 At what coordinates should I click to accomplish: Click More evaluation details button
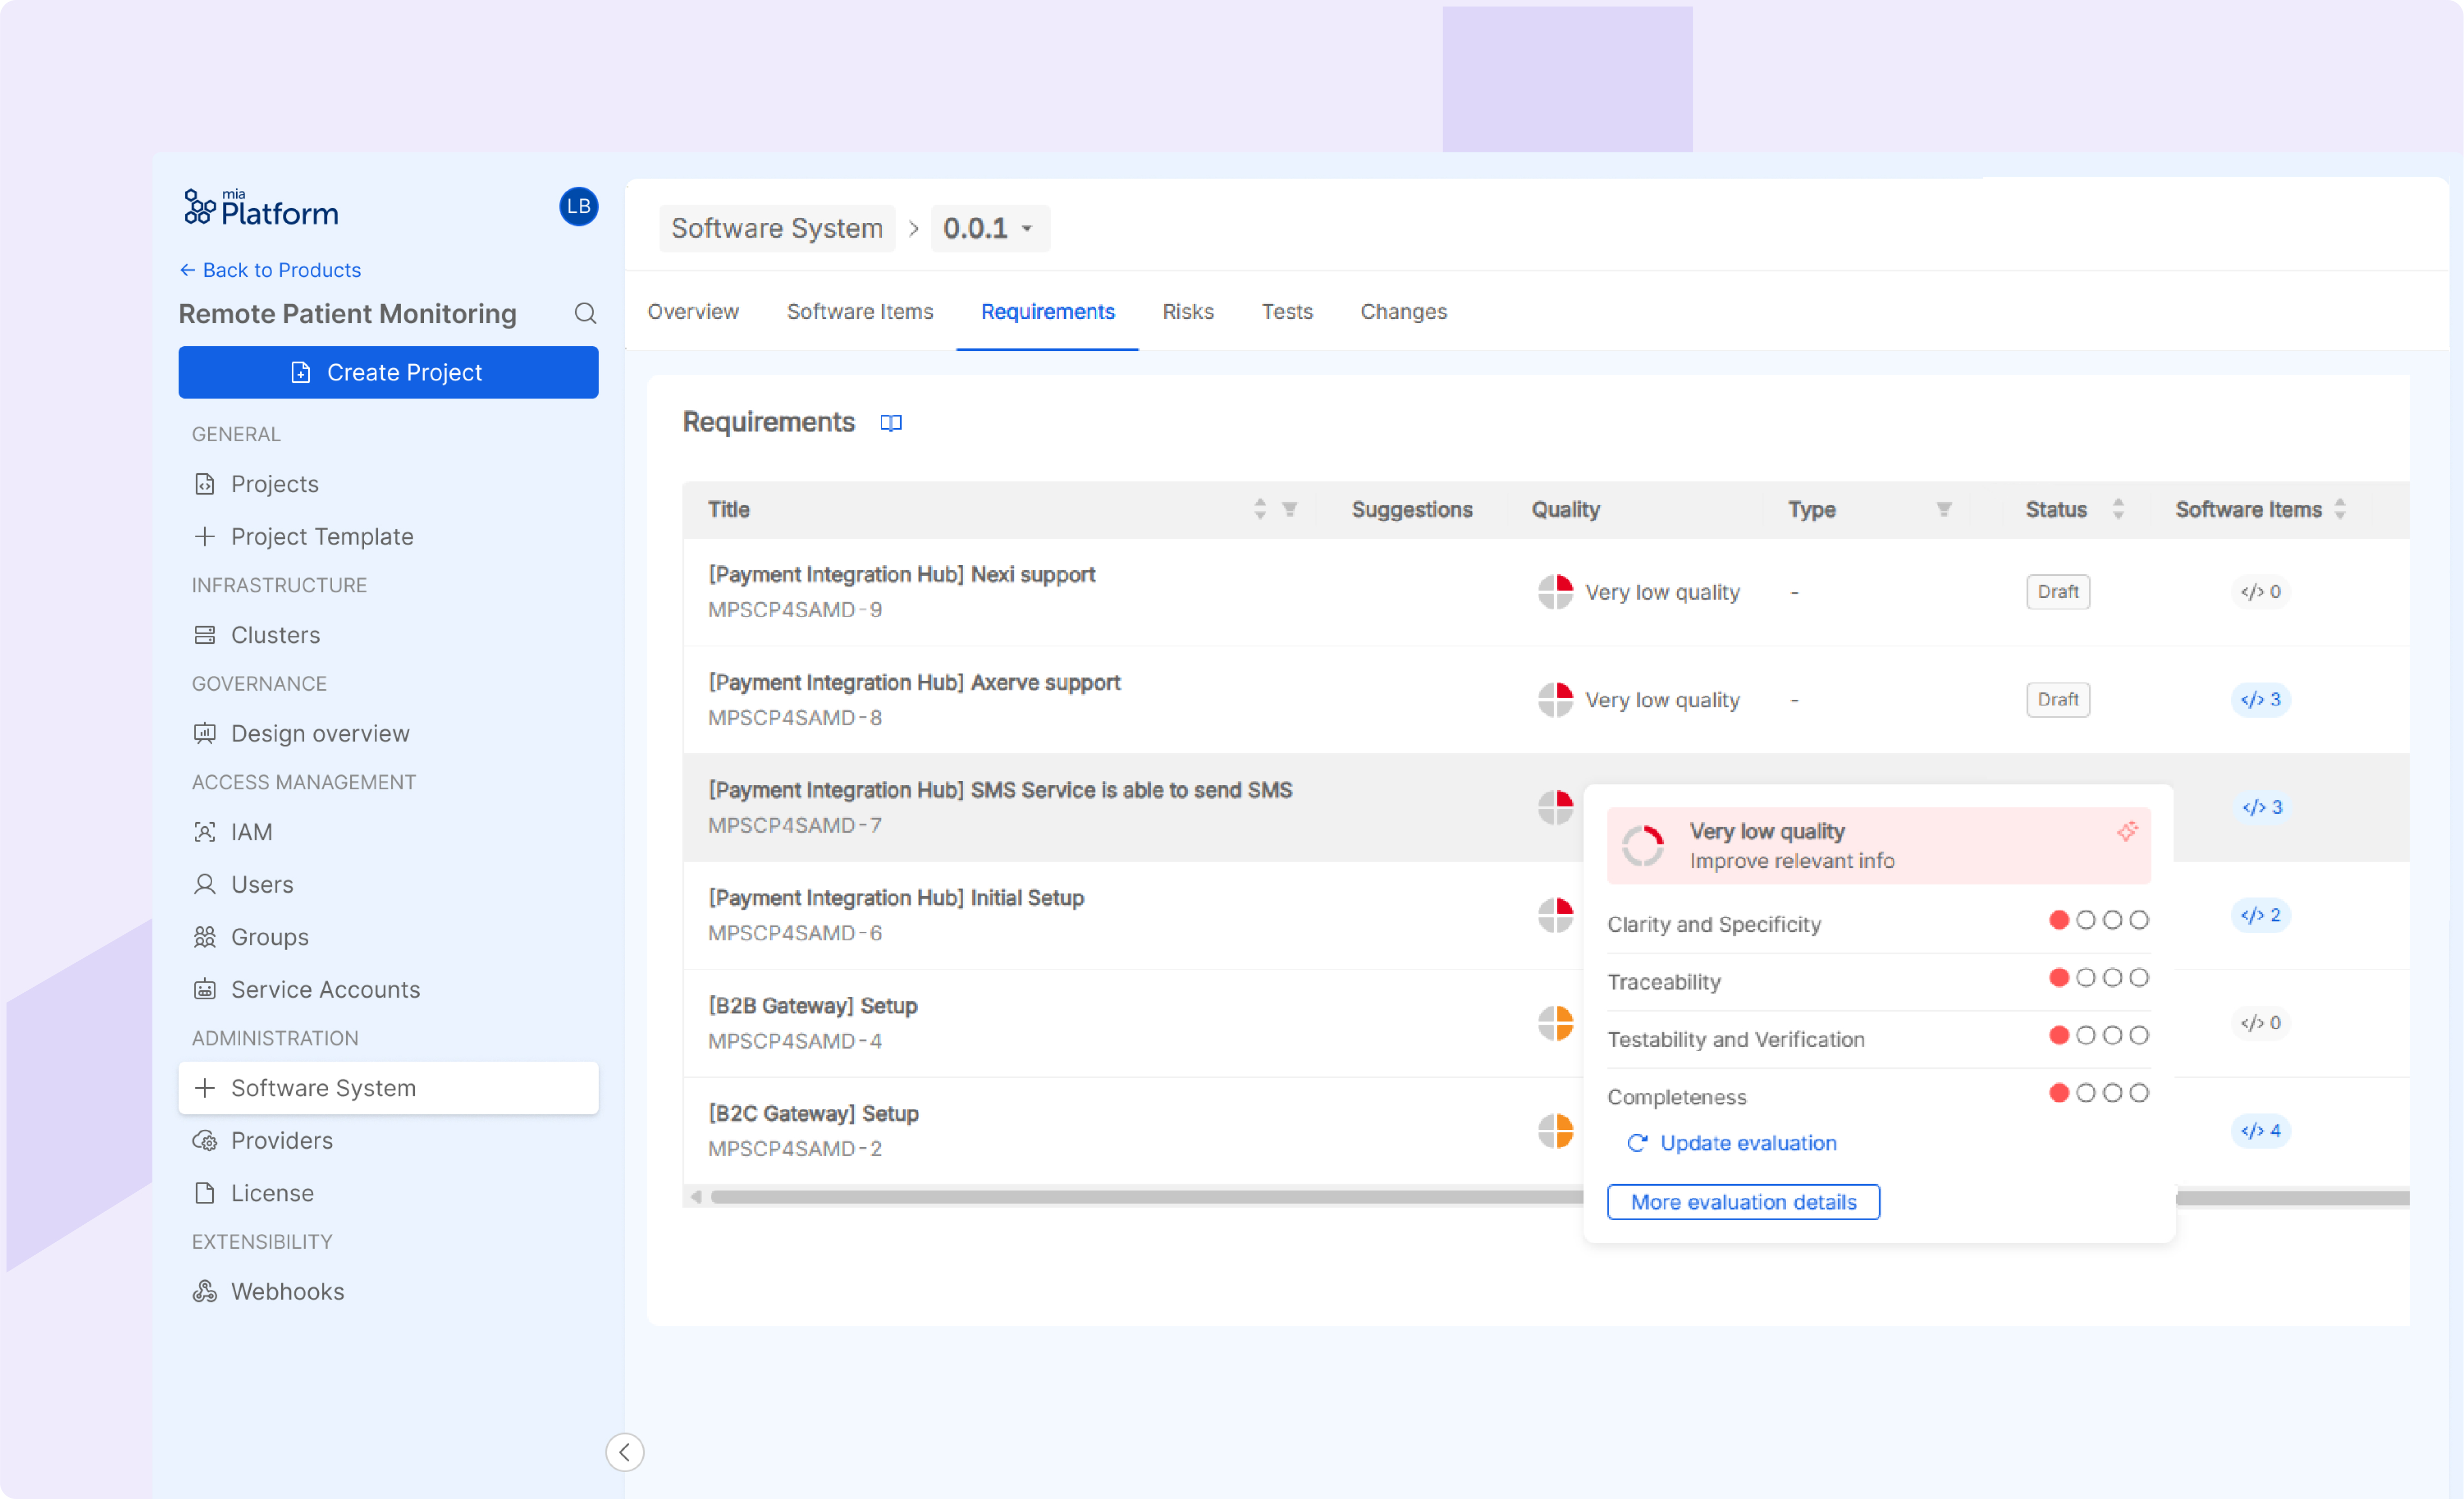pos(1744,1202)
